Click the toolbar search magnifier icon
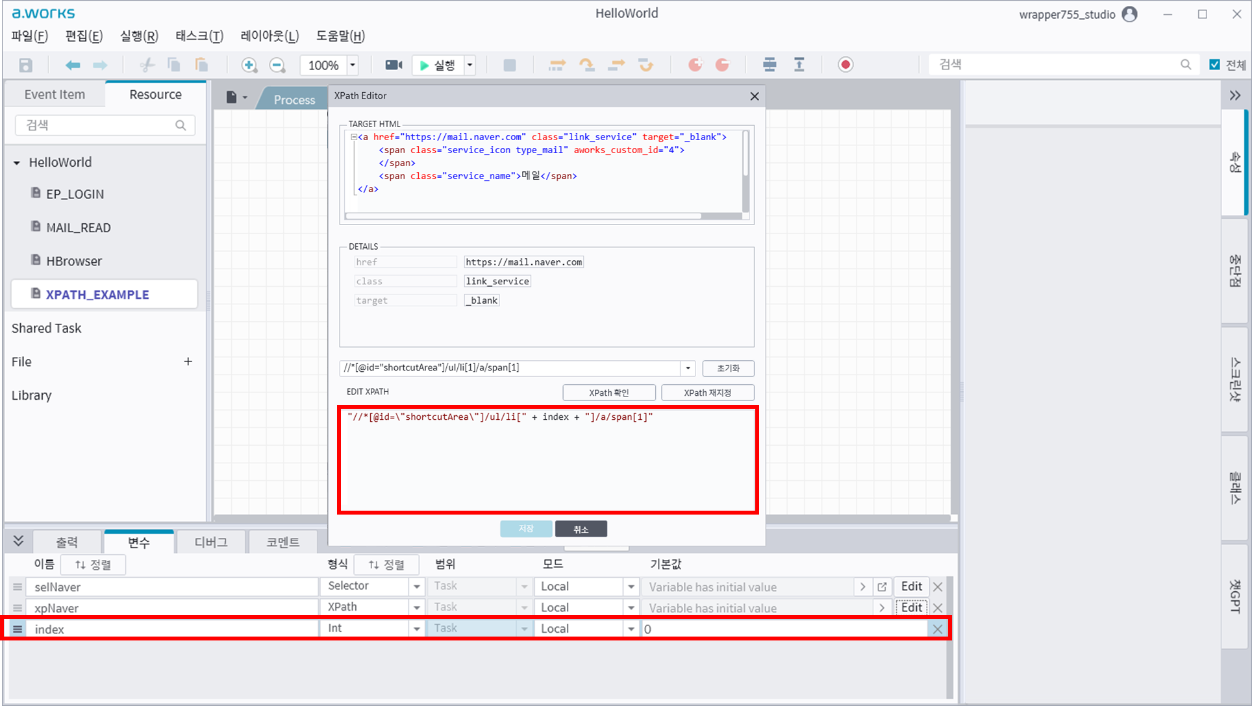The width and height of the screenshot is (1252, 706). click(1186, 65)
